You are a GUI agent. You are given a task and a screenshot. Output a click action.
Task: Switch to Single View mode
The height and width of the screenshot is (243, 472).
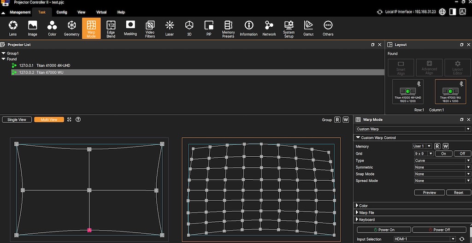pos(17,119)
